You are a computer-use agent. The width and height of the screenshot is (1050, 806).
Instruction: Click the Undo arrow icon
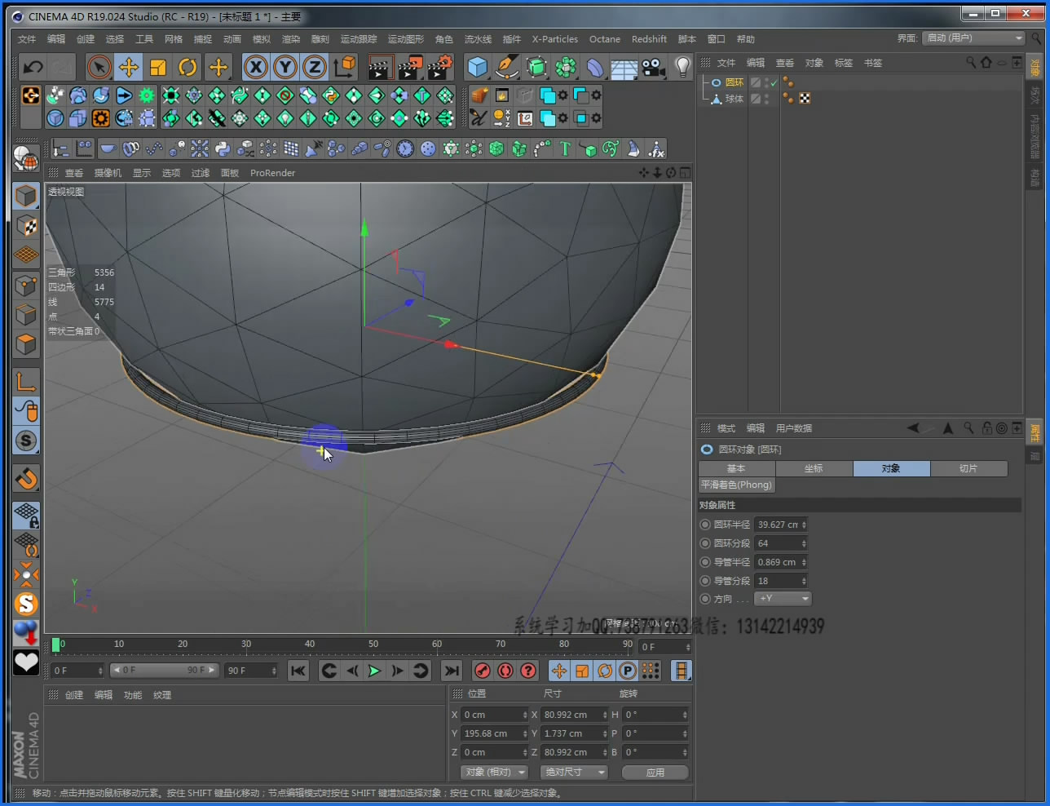[x=33, y=67]
